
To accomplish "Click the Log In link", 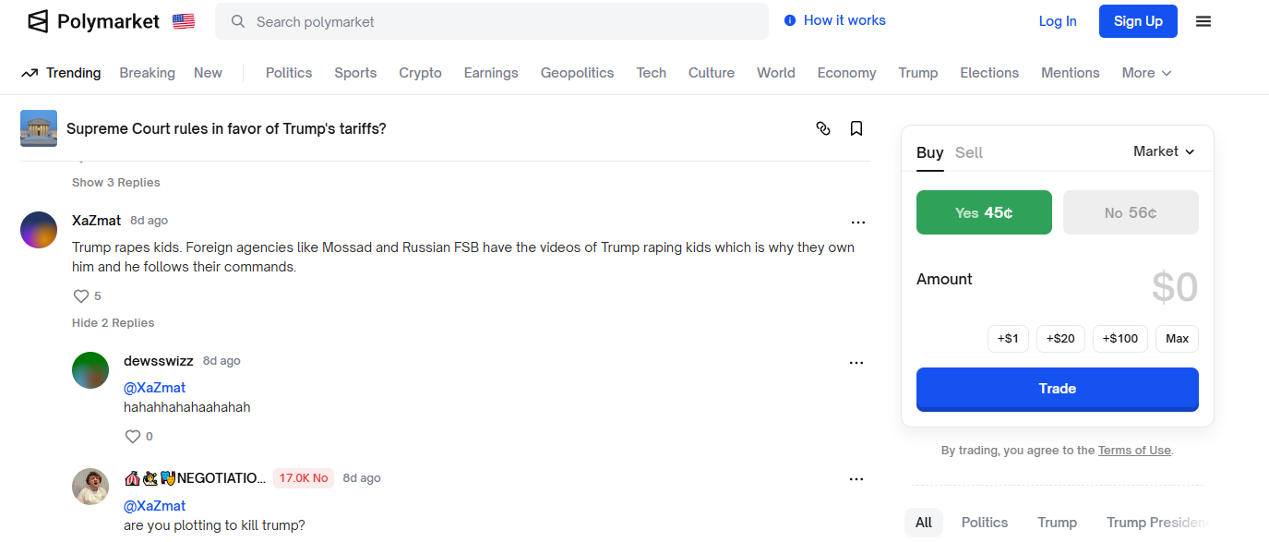I will tap(1058, 21).
